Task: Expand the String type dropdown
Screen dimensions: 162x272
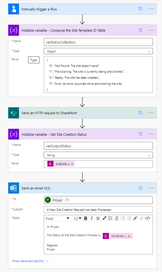Action: (x=98, y=155)
